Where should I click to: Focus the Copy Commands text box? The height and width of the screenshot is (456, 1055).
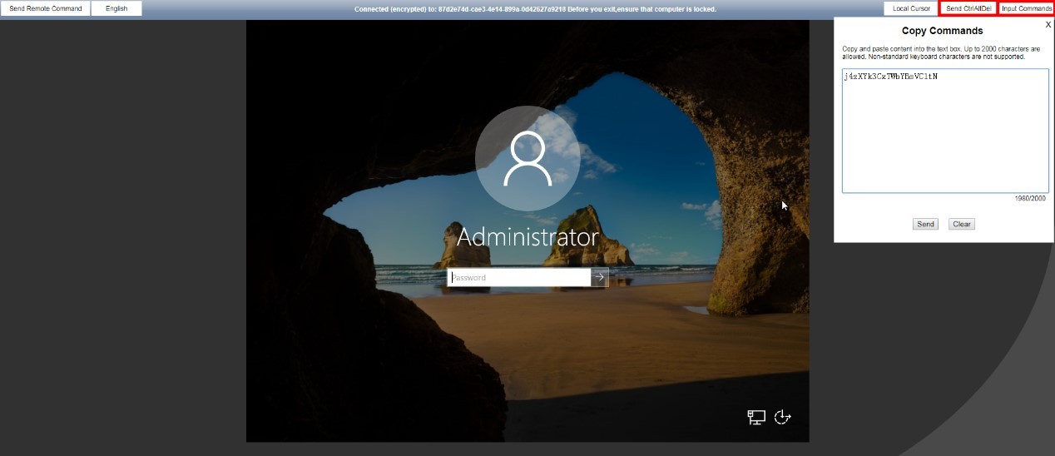pyautogui.click(x=945, y=131)
